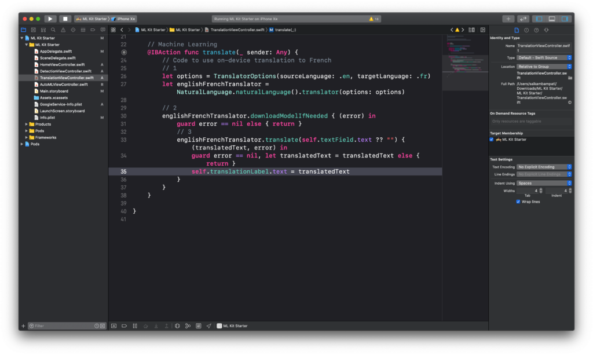The image size is (593, 355).
Task: Show source-controlled files filter
Action: [x=103, y=326]
